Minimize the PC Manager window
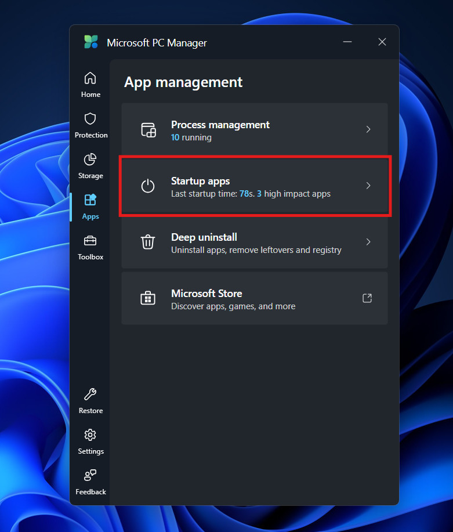The width and height of the screenshot is (453, 532). [x=347, y=42]
